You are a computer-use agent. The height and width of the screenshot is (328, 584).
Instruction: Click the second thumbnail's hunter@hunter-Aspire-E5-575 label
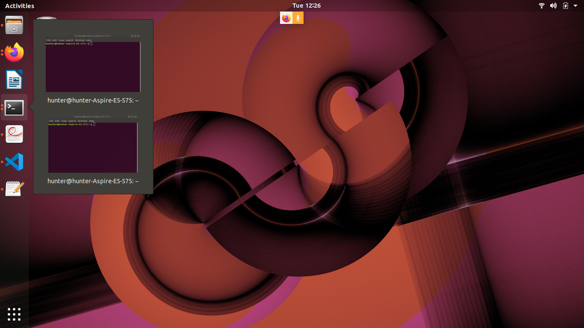point(93,181)
